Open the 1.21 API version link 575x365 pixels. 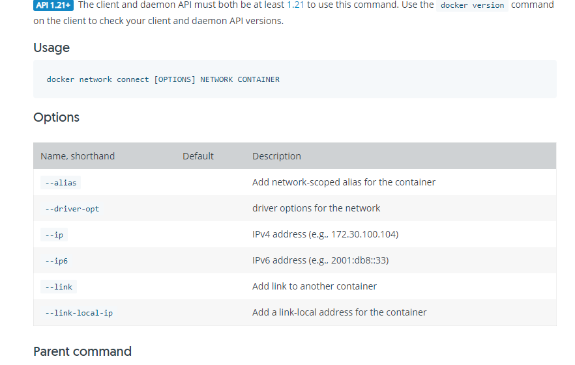pos(295,5)
